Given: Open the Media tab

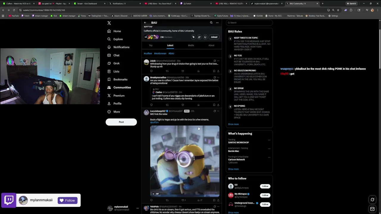Looking at the screenshot, I should (x=191, y=45).
